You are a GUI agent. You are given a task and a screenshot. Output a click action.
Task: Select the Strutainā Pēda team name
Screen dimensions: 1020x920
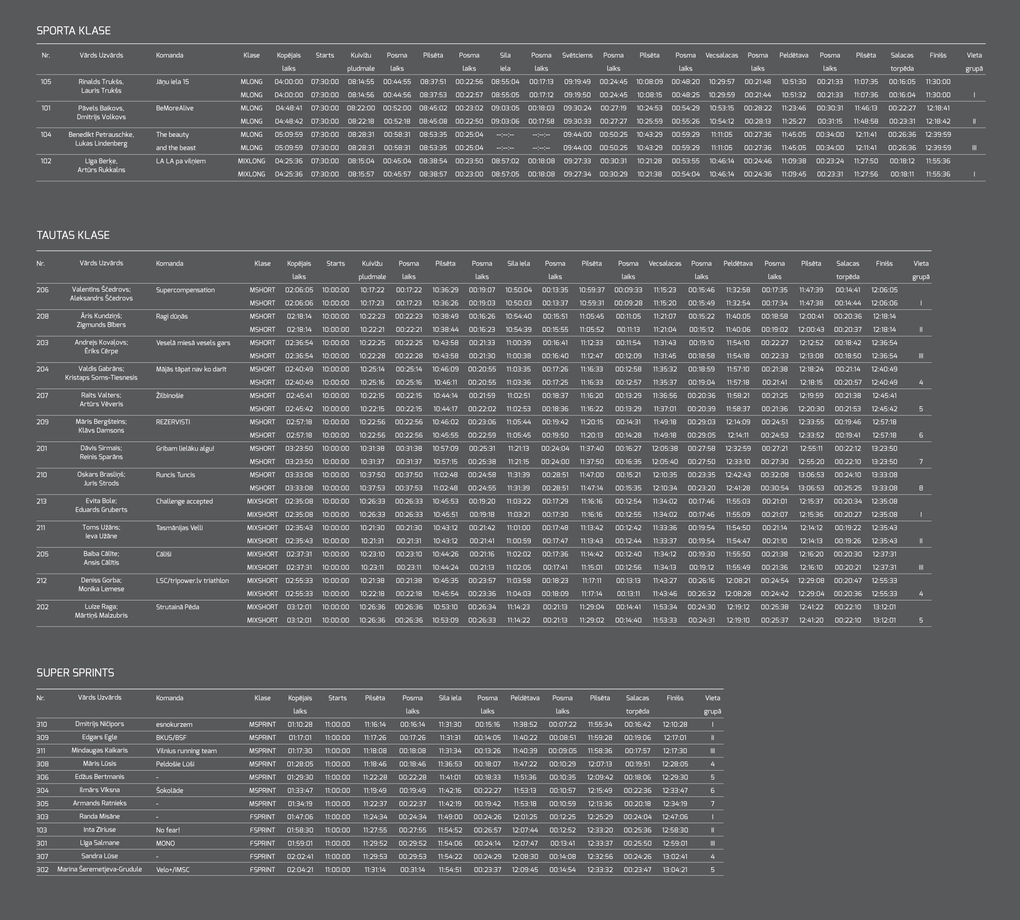(177, 607)
